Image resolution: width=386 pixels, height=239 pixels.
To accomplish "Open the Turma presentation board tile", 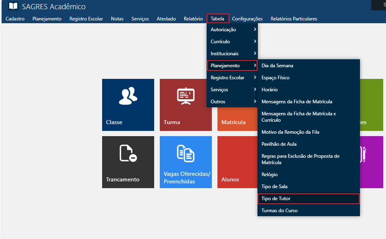I will click(185, 104).
